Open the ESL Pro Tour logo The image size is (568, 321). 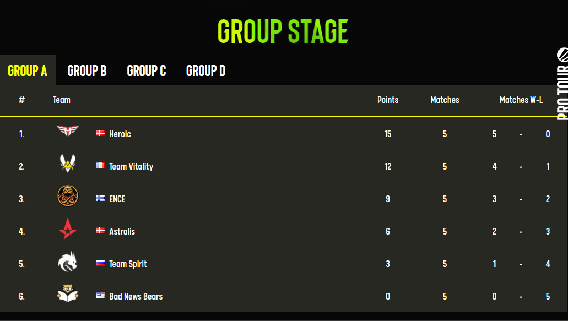[562, 84]
